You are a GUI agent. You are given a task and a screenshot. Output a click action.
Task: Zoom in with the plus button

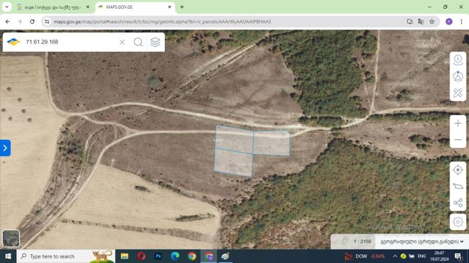[x=458, y=123]
